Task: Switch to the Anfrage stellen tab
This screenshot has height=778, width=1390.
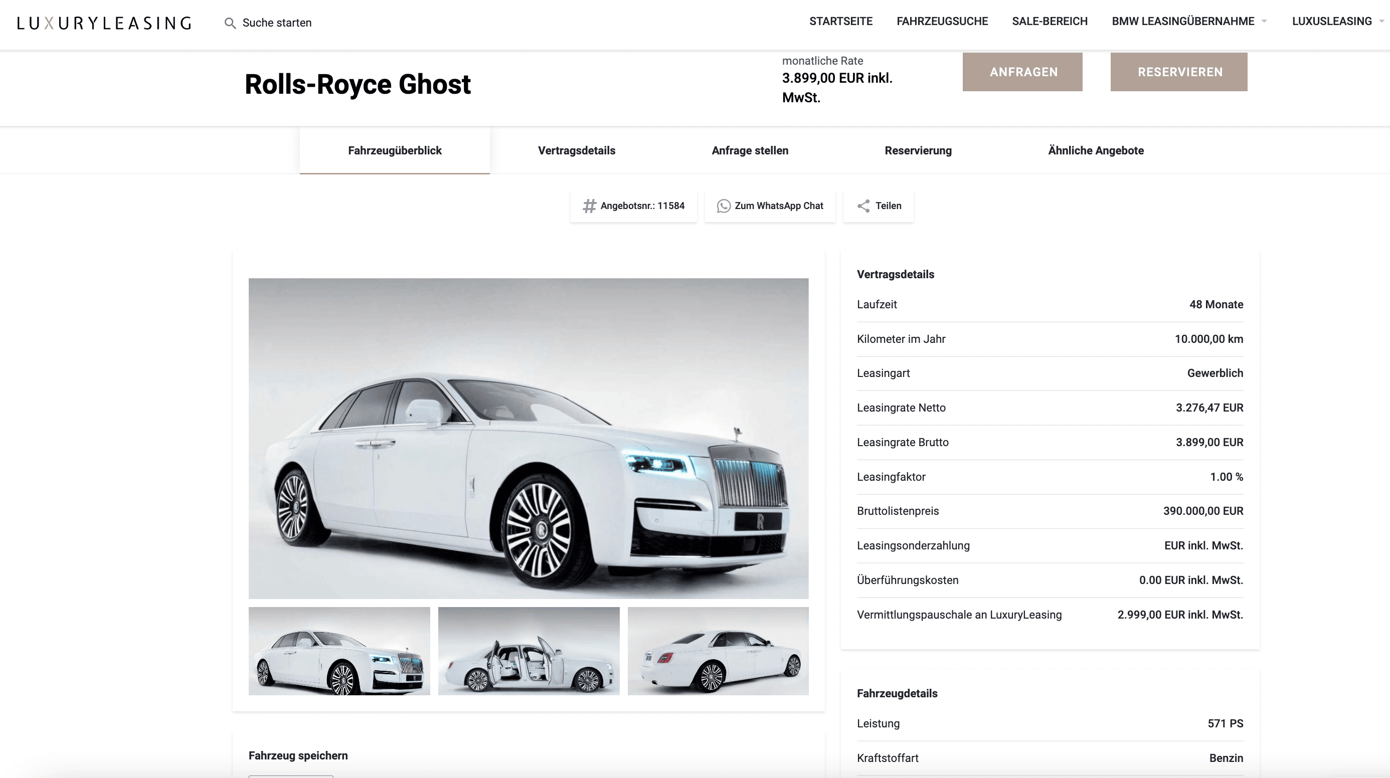Action: coord(750,150)
